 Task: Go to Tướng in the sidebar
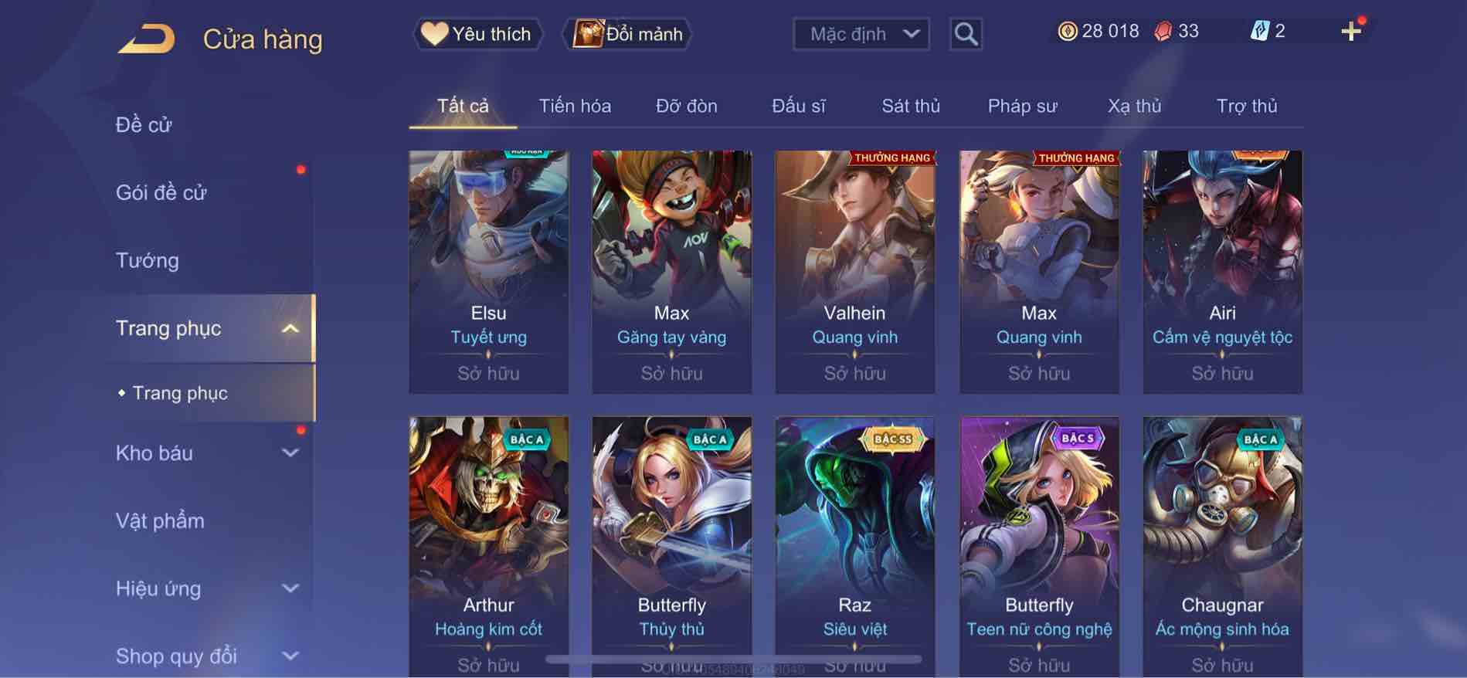[148, 260]
